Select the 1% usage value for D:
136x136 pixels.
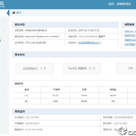[113, 101]
